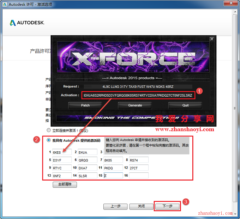The width and height of the screenshot is (240, 219).
Task: Close the X-Force keygen window
Action: (212, 39)
